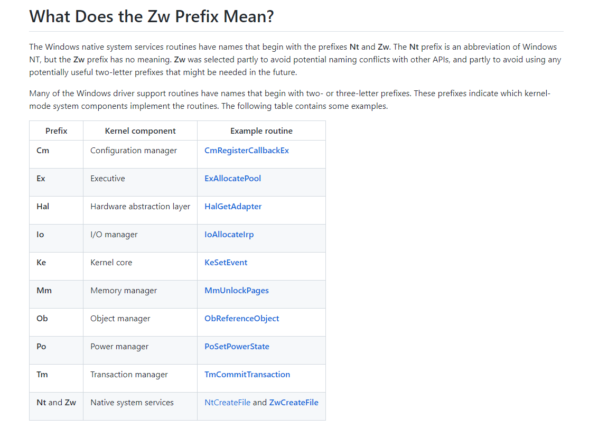Follow the TmCommitTransaction link
Image resolution: width=589 pixels, height=428 pixels.
[x=247, y=375]
